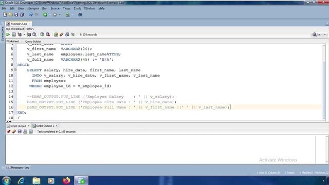Screen dimensions: 329x185
Task: Print the script output with printer icon
Action: 25,132
